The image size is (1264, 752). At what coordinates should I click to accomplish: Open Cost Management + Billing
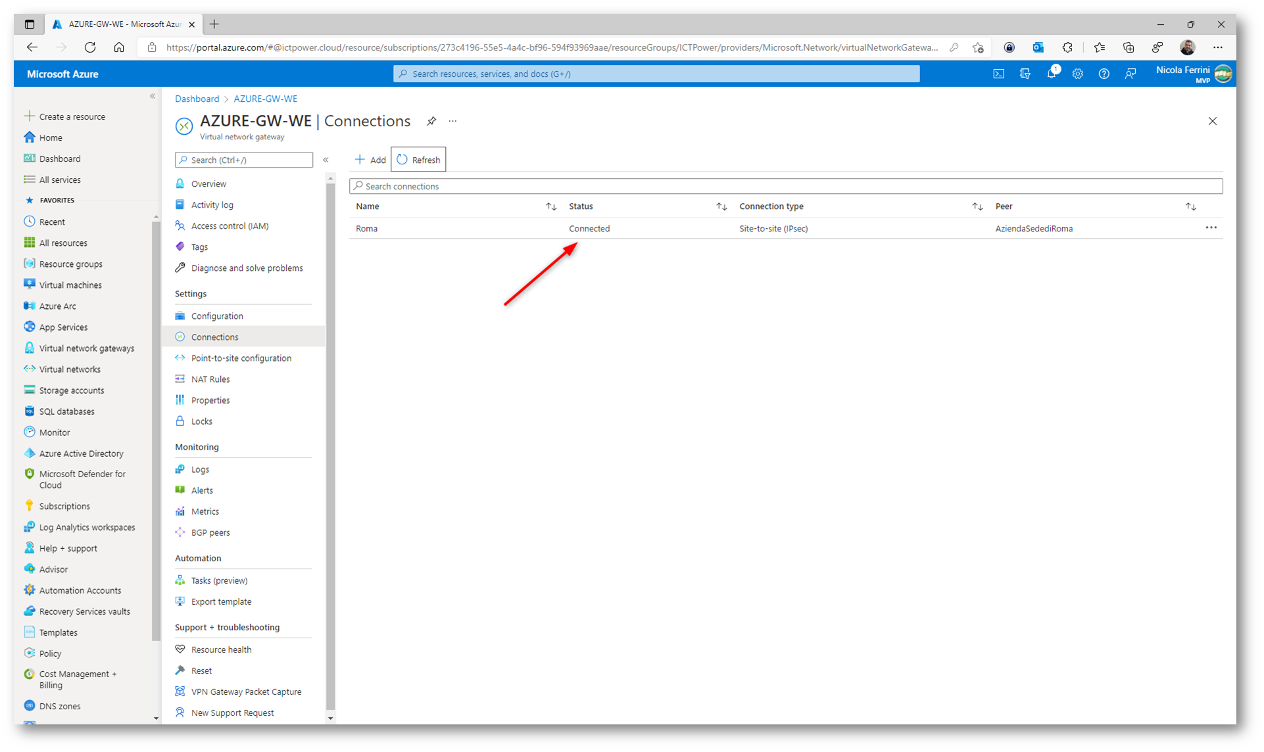[78, 680]
